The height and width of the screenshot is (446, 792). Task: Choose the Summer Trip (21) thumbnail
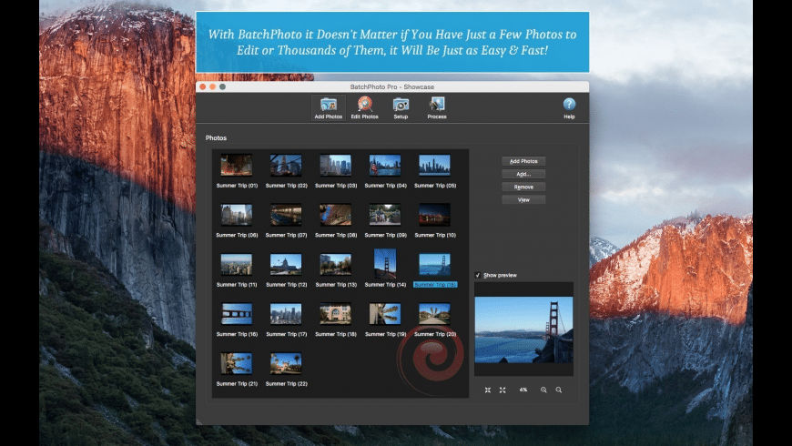(x=237, y=363)
